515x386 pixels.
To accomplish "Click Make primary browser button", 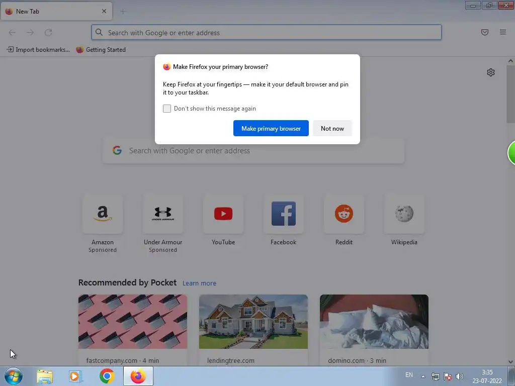I will point(271,128).
